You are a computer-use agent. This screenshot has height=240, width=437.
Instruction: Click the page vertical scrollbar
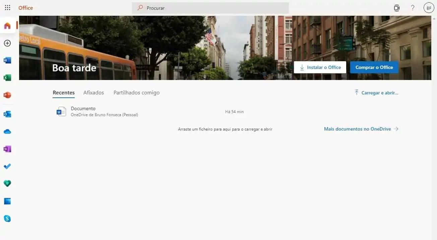[434, 128]
